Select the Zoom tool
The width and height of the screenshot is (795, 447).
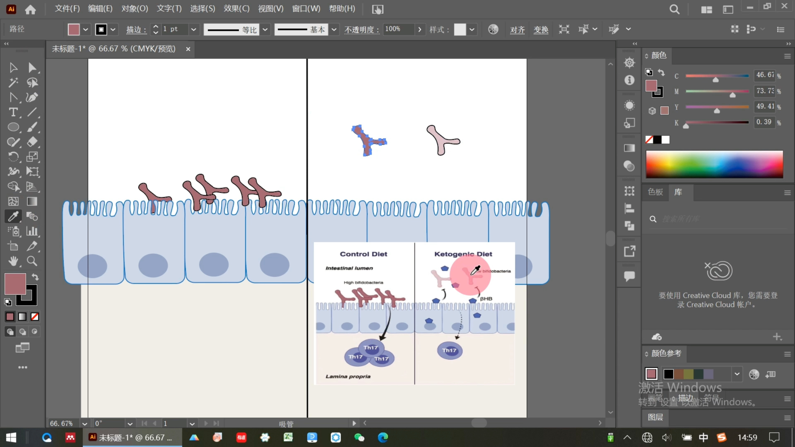tap(32, 261)
